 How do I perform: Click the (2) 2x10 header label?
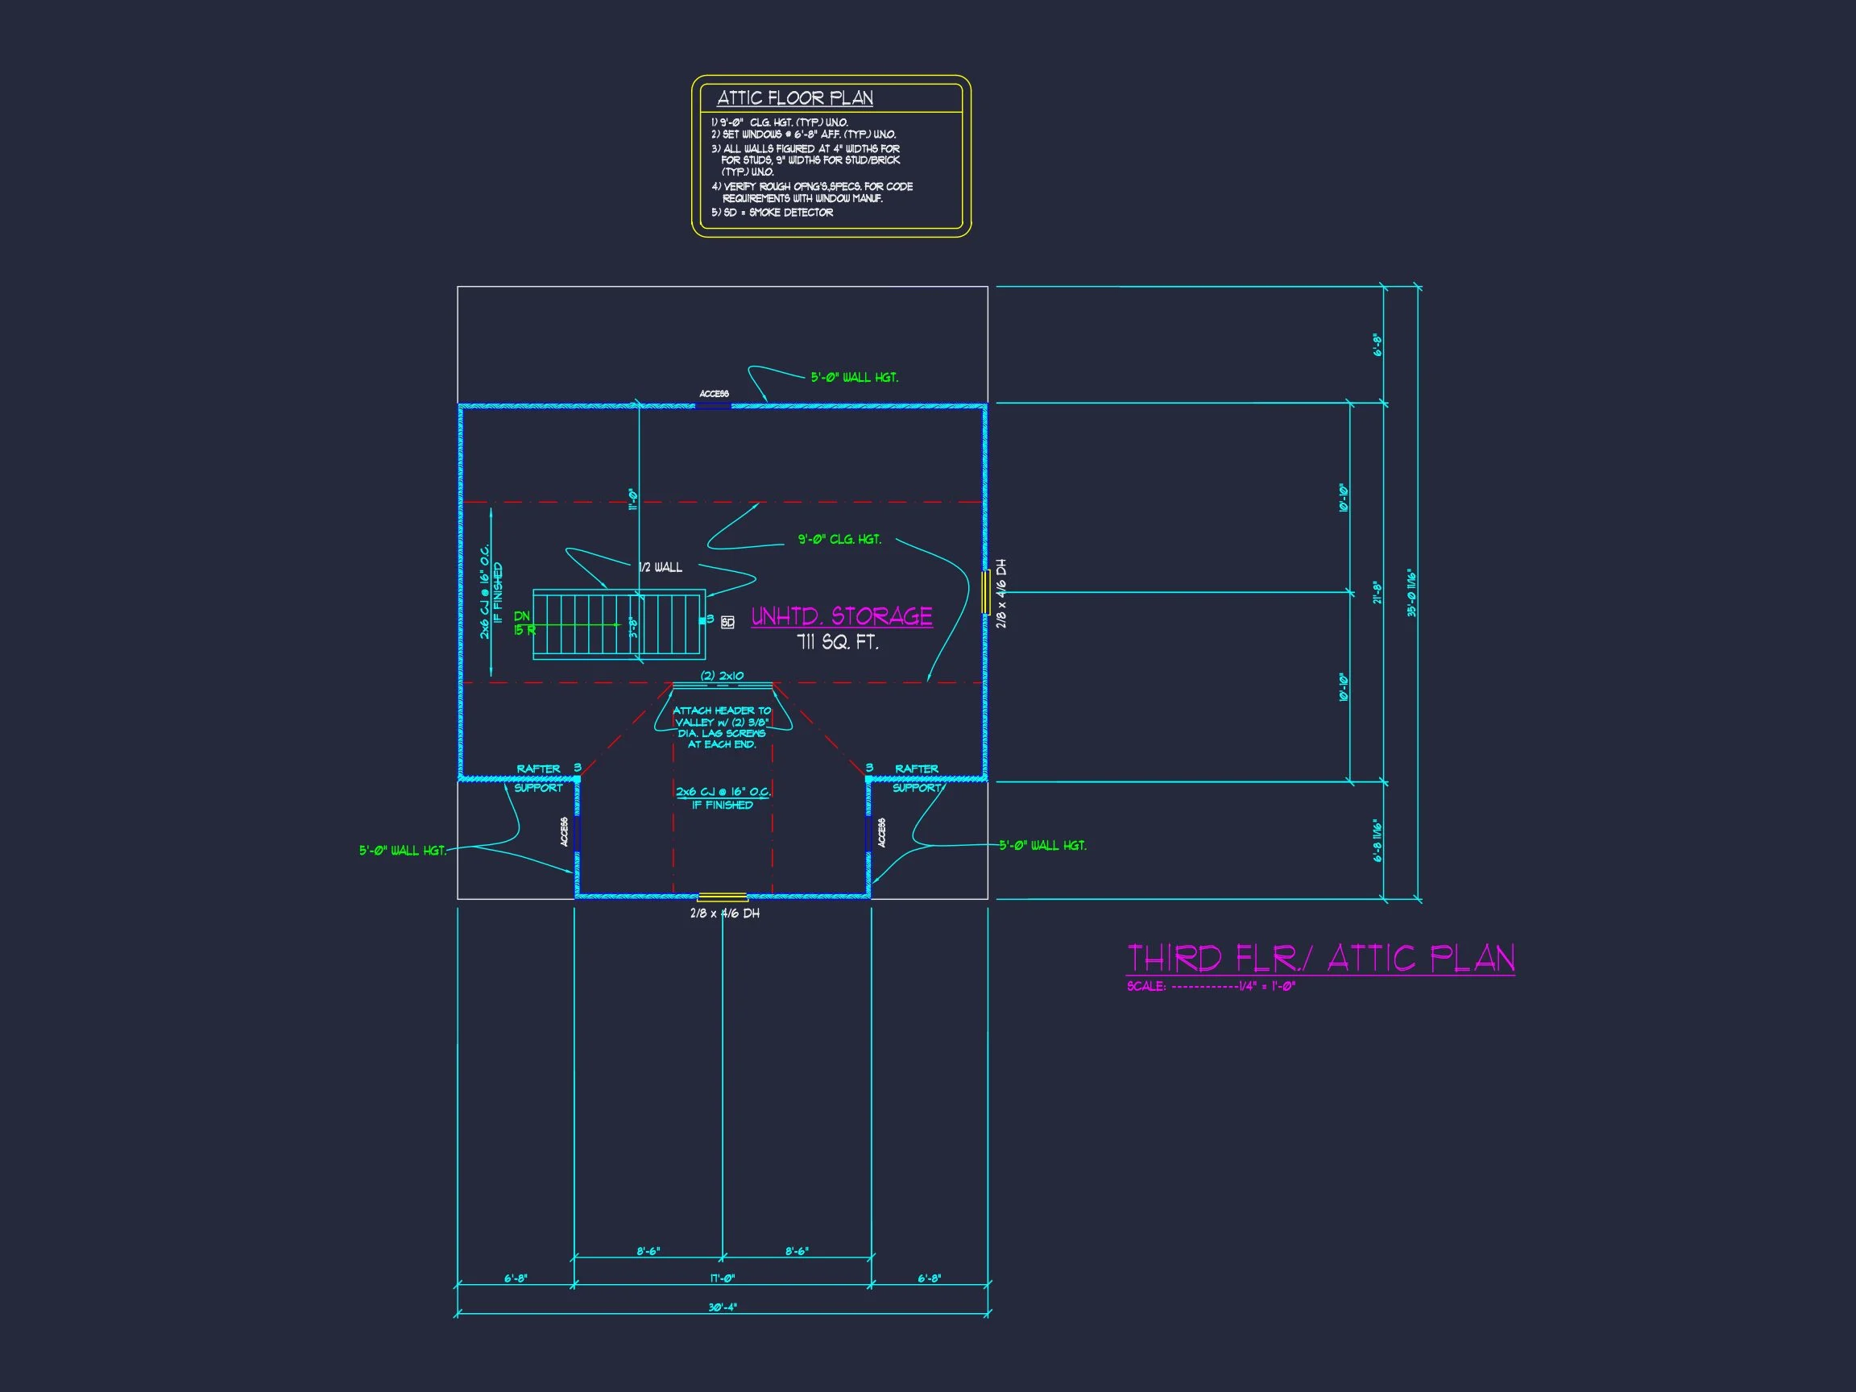[x=723, y=675]
